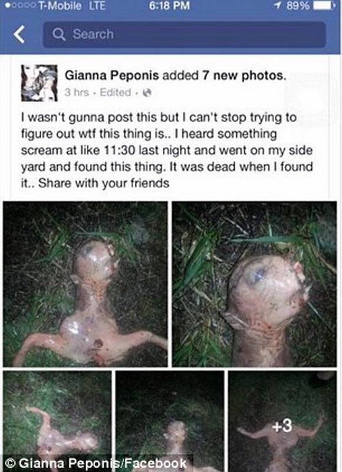
Task: Tap the 6:18 PM clock
Action: click(169, 6)
